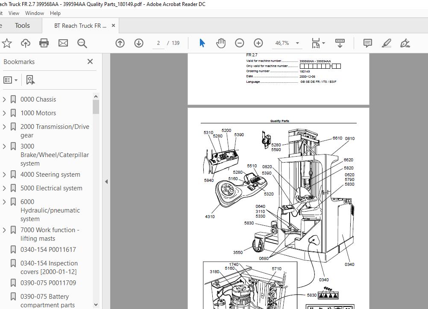
Task: Go to next page with down arrow
Action: click(x=139, y=43)
